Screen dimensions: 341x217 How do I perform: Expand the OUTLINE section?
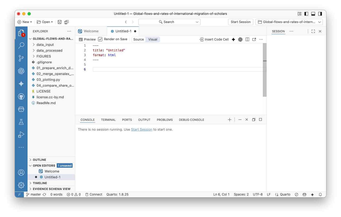click(x=39, y=160)
